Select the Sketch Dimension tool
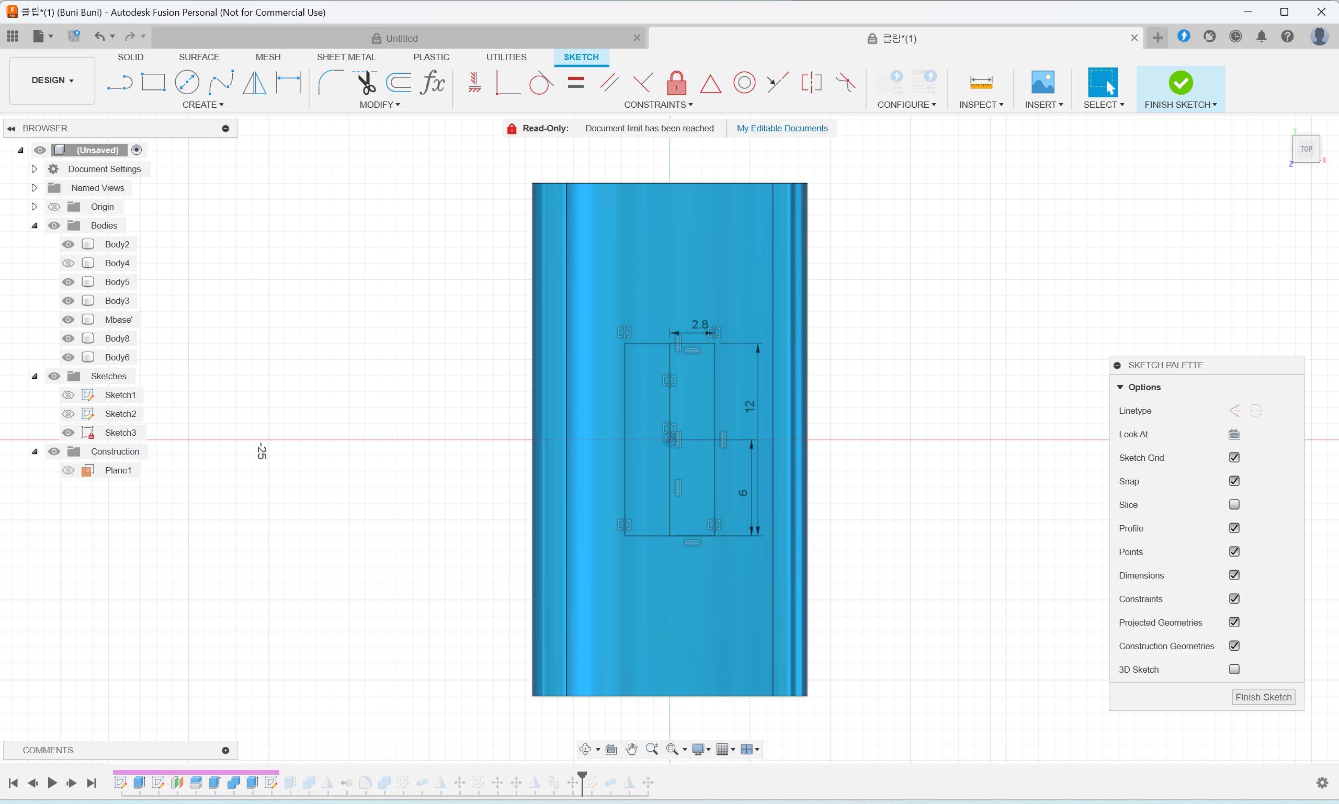1339x804 pixels. coord(289,83)
